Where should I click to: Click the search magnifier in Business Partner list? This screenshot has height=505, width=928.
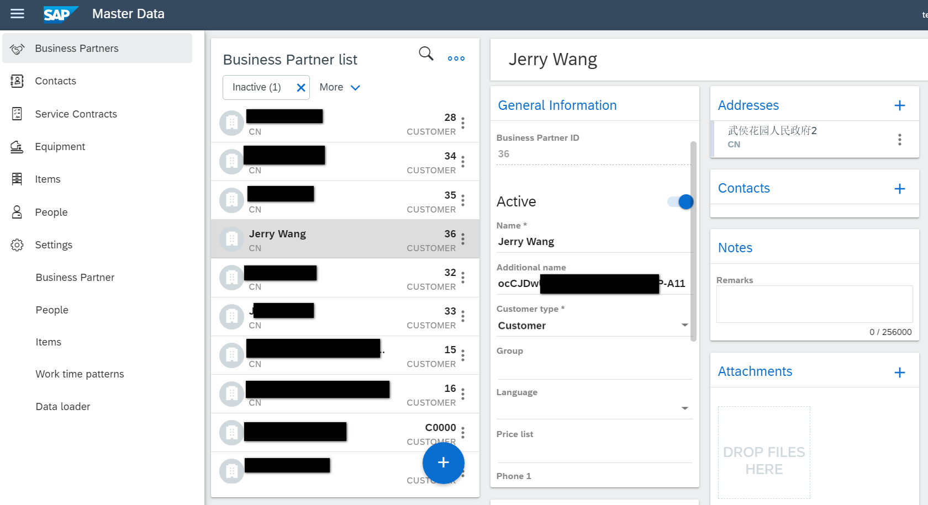(x=426, y=54)
